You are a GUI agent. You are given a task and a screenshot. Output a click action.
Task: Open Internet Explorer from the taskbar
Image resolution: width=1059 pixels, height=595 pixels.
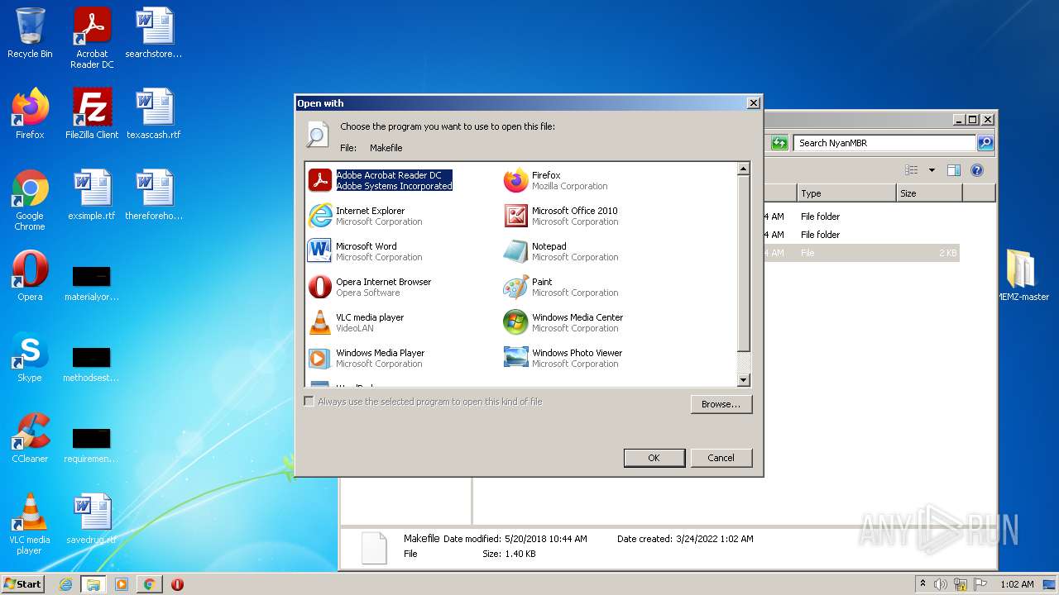65,584
